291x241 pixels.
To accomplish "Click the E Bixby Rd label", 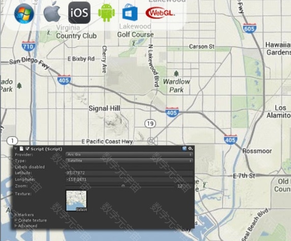I will [81, 59].
